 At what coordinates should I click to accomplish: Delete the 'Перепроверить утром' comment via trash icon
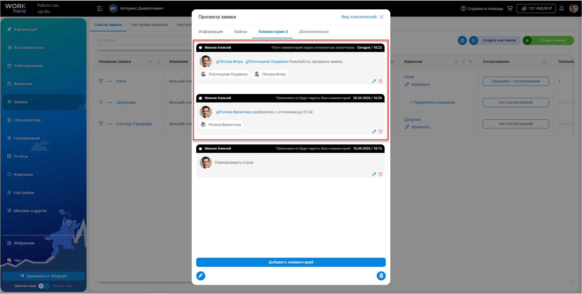pos(381,174)
